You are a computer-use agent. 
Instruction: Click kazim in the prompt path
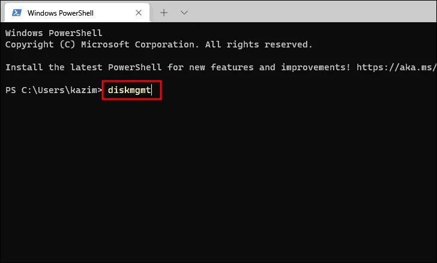pos(83,90)
